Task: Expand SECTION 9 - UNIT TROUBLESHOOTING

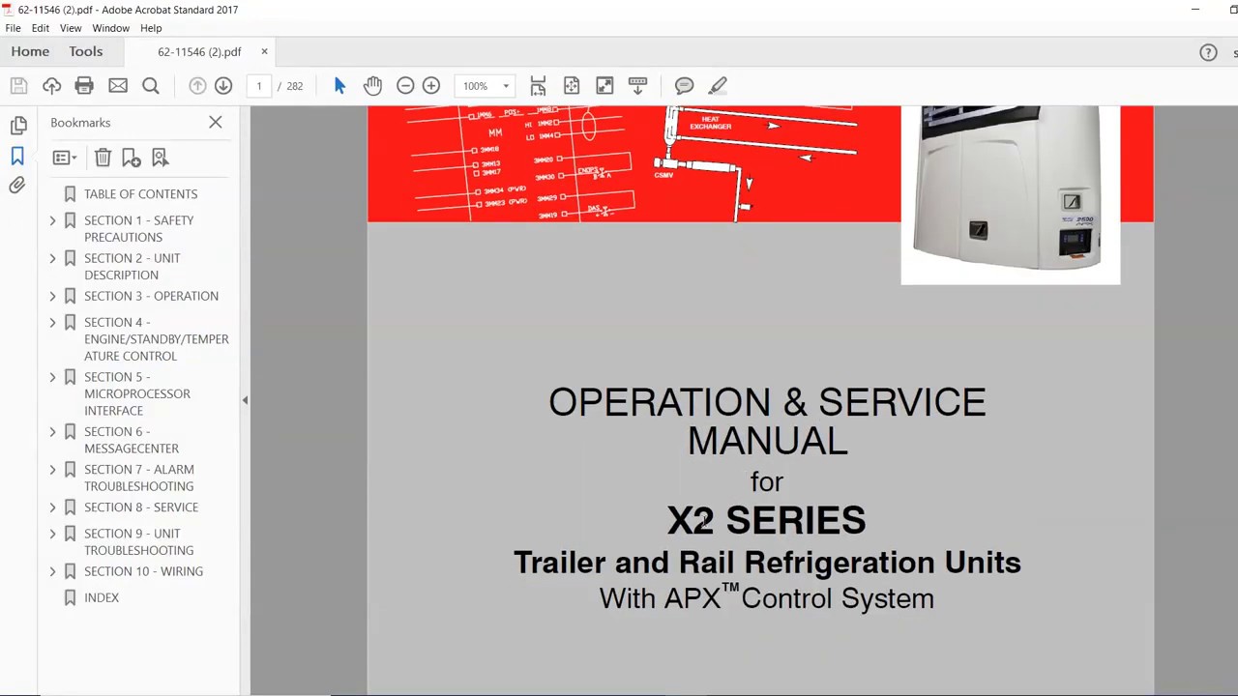Action: pyautogui.click(x=53, y=534)
